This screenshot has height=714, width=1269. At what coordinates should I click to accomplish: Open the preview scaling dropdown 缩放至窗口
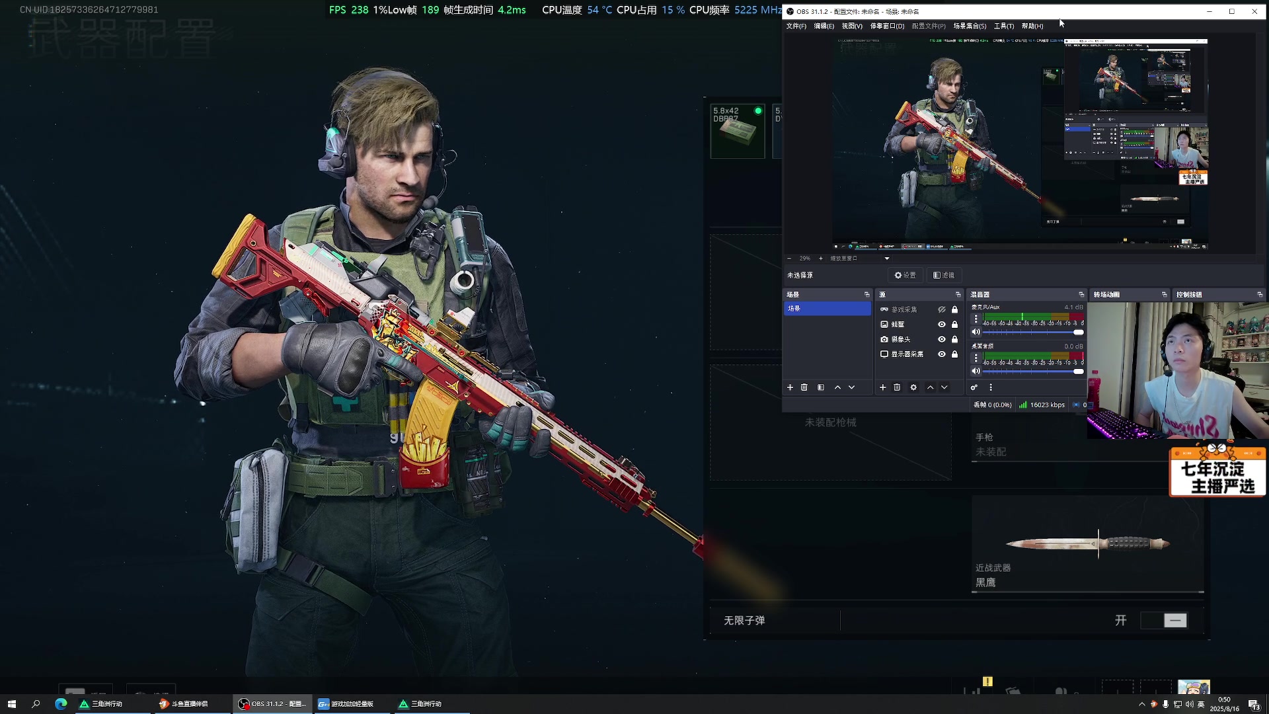pyautogui.click(x=859, y=258)
